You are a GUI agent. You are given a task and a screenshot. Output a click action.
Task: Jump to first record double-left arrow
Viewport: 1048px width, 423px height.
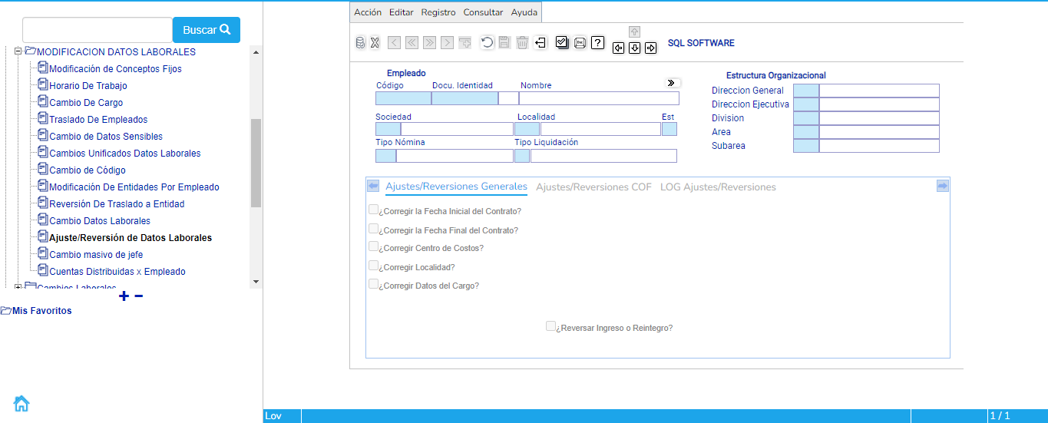[x=412, y=43]
